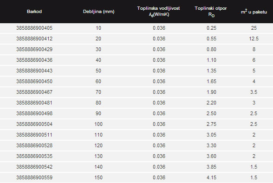Click the Toplinska vodljivost header
The width and height of the screenshot is (273, 183).
(x=158, y=11)
